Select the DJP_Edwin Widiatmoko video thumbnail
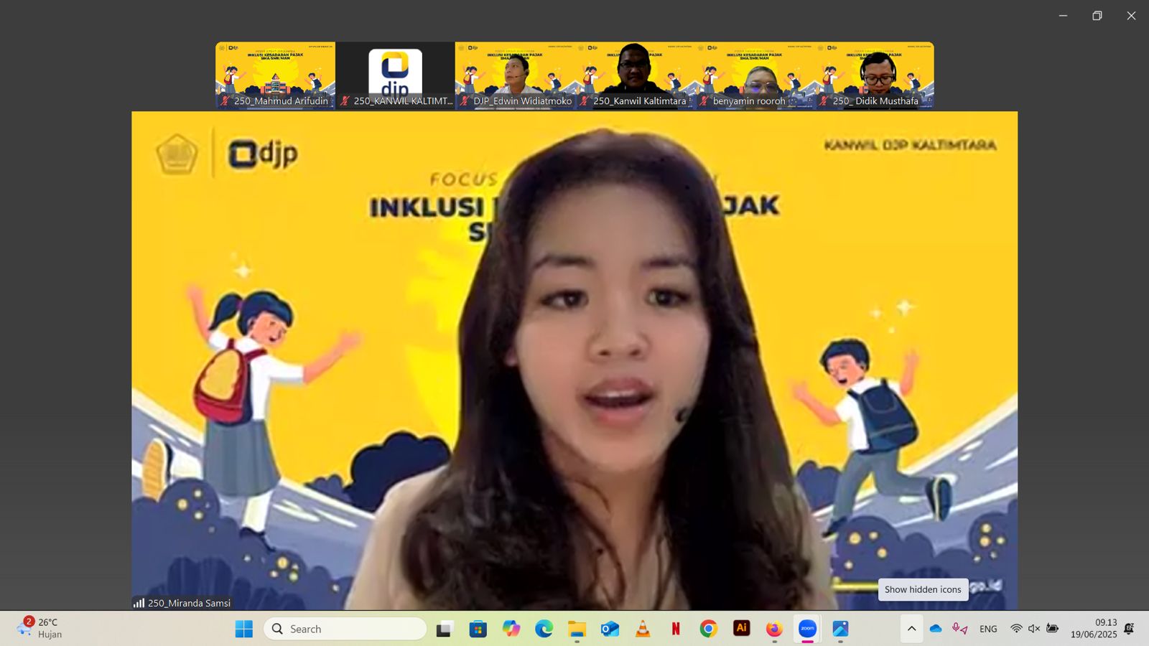 (x=515, y=75)
